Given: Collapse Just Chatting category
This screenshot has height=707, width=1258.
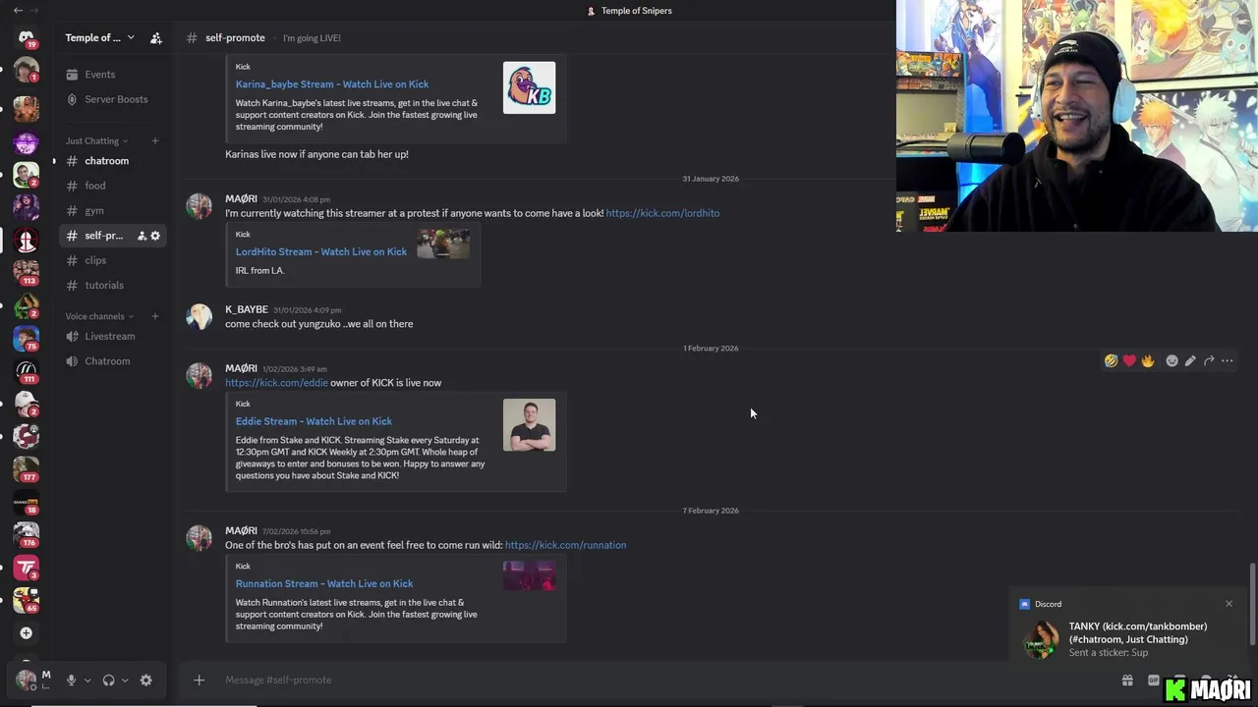Looking at the screenshot, I should pyautogui.click(x=97, y=141).
